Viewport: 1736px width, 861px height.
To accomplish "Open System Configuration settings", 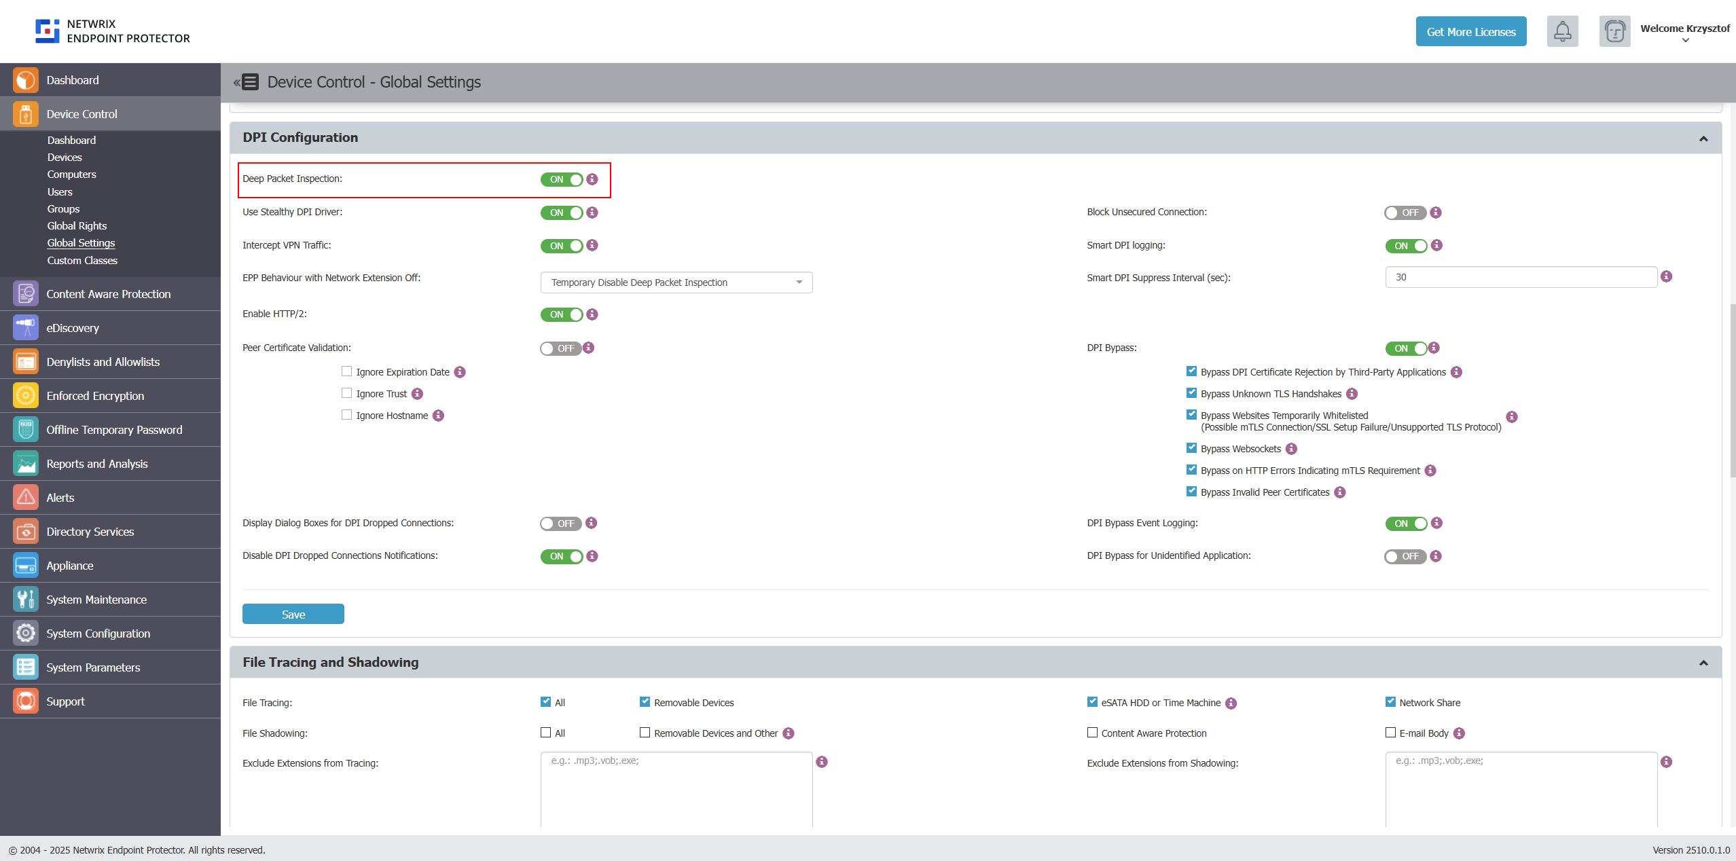I will click(98, 633).
